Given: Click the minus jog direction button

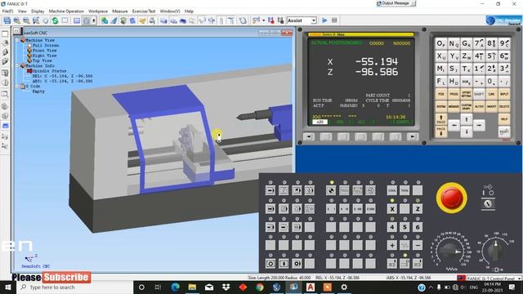Looking at the screenshot, I should click(418, 245).
